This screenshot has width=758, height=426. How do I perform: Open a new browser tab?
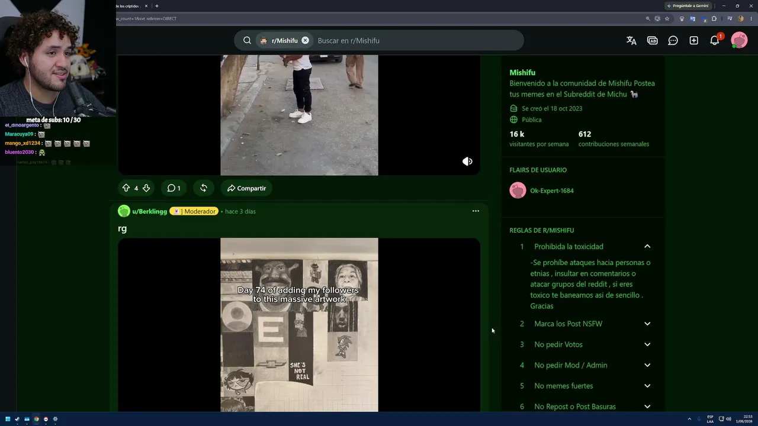(x=156, y=6)
